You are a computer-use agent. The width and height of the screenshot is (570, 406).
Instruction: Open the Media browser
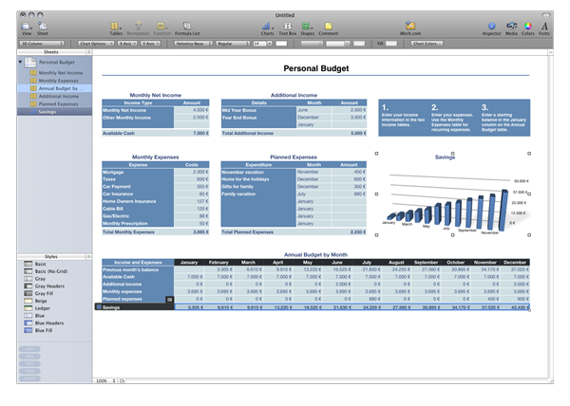[x=512, y=28]
